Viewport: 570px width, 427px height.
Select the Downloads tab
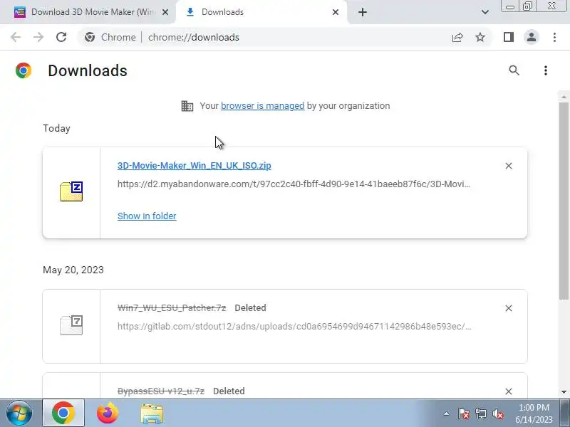coord(261,12)
